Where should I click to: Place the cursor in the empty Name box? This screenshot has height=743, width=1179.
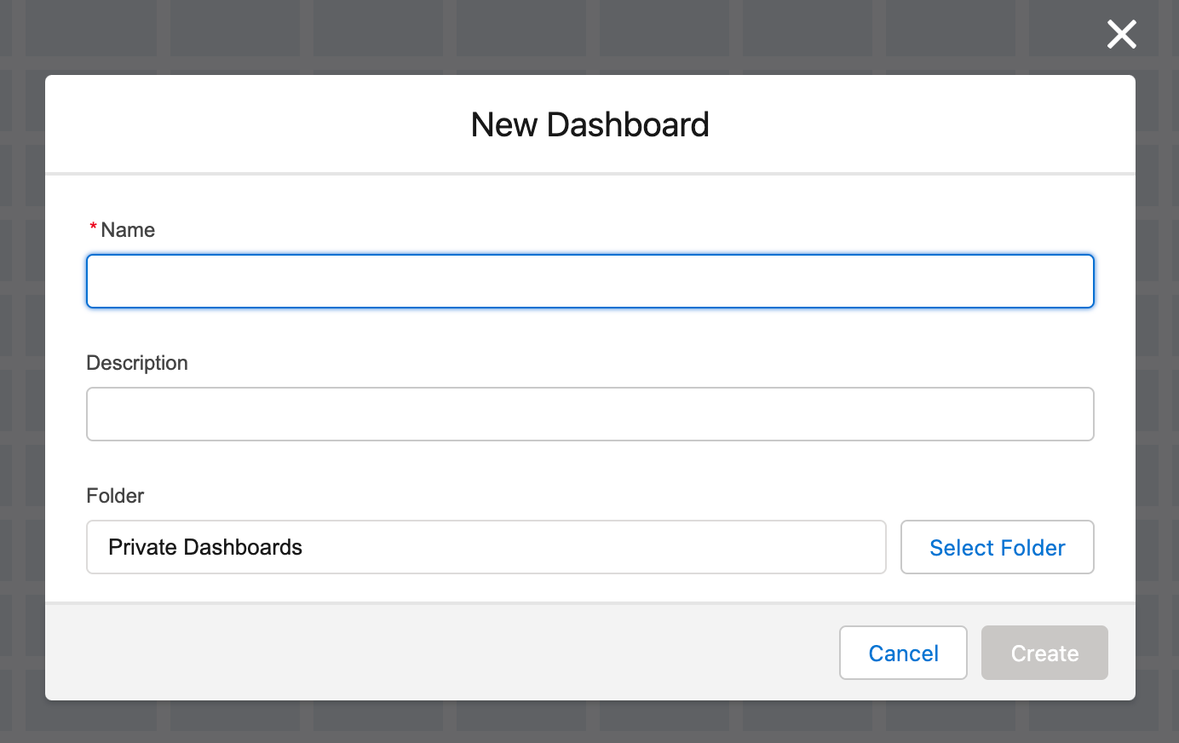[x=589, y=281]
